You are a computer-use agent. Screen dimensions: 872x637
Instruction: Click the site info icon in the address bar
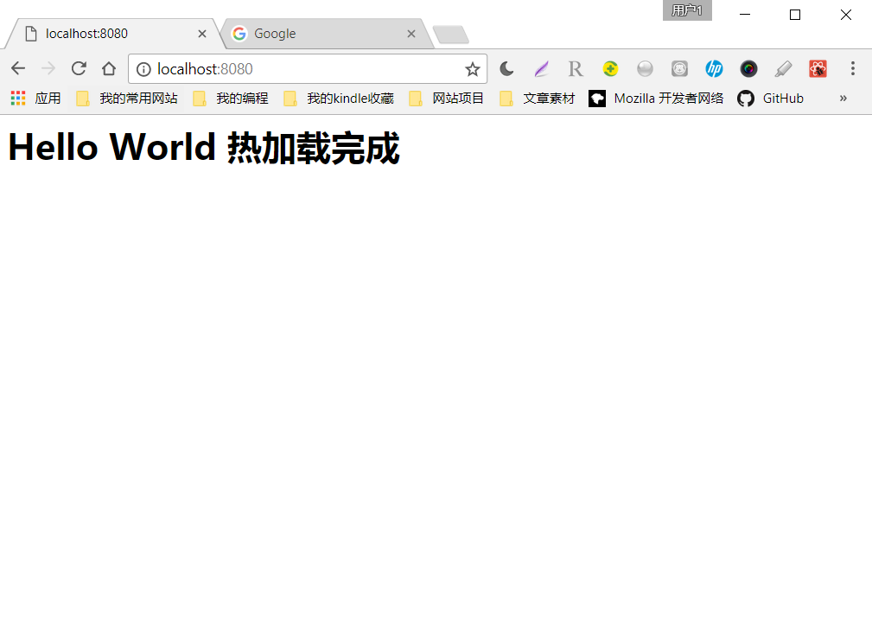click(x=143, y=68)
